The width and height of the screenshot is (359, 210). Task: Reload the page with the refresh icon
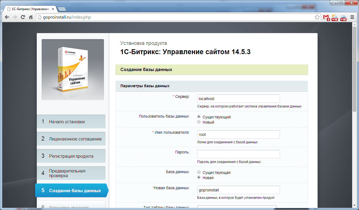click(x=23, y=17)
